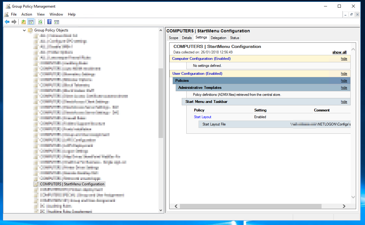Open Help via the question mark icon
The height and width of the screenshot is (225, 365).
point(49,22)
